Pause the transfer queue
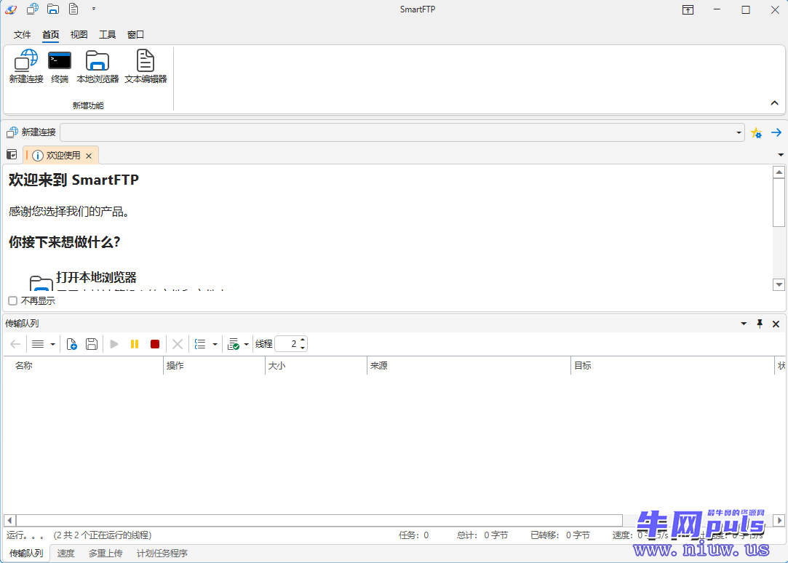The width and height of the screenshot is (788, 563). pyautogui.click(x=134, y=344)
